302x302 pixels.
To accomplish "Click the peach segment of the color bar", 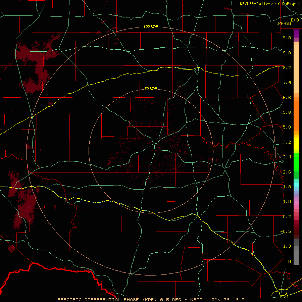I will coord(296,67).
